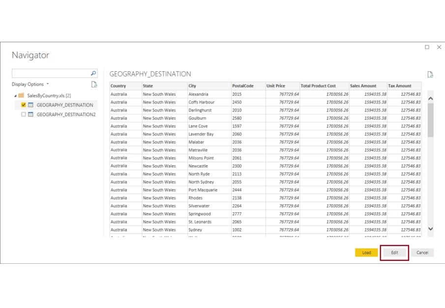Click the search magnifier icon
Image resolution: width=445 pixels, height=308 pixels.
click(93, 74)
